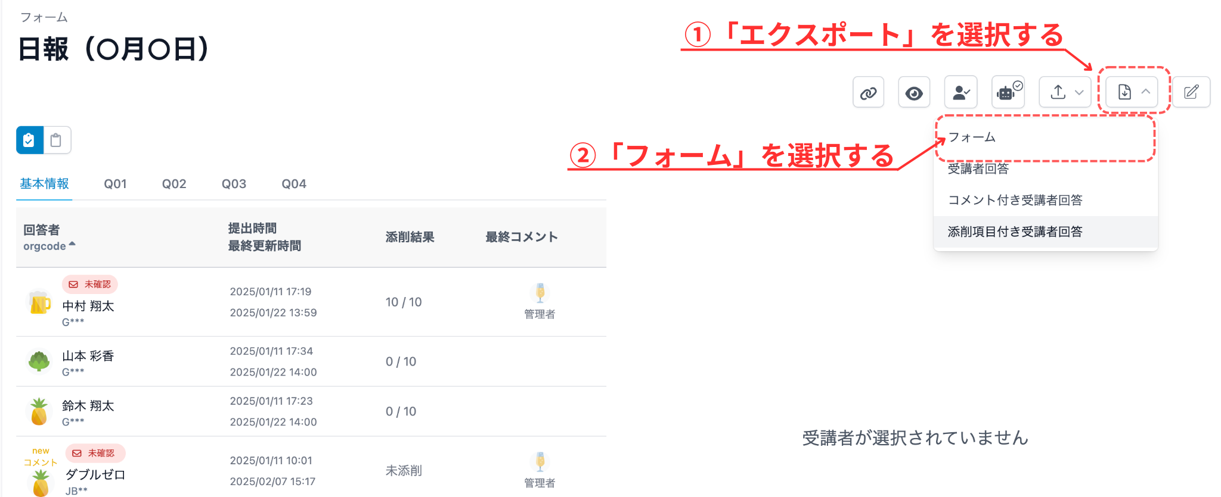Click the clipboard icon next to the checklist toggle
This screenshot has width=1221, height=497.
point(57,140)
